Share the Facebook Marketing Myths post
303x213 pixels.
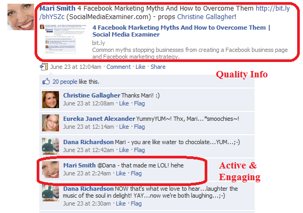158,67
